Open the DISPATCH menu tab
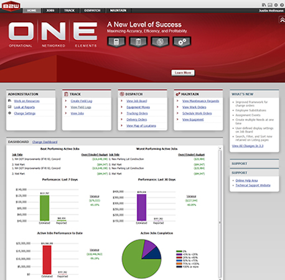Screen dimensions: 285x280 coord(93,11)
